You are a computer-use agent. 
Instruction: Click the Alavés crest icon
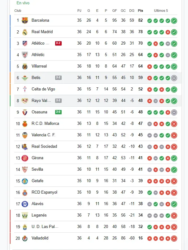pos(25,204)
